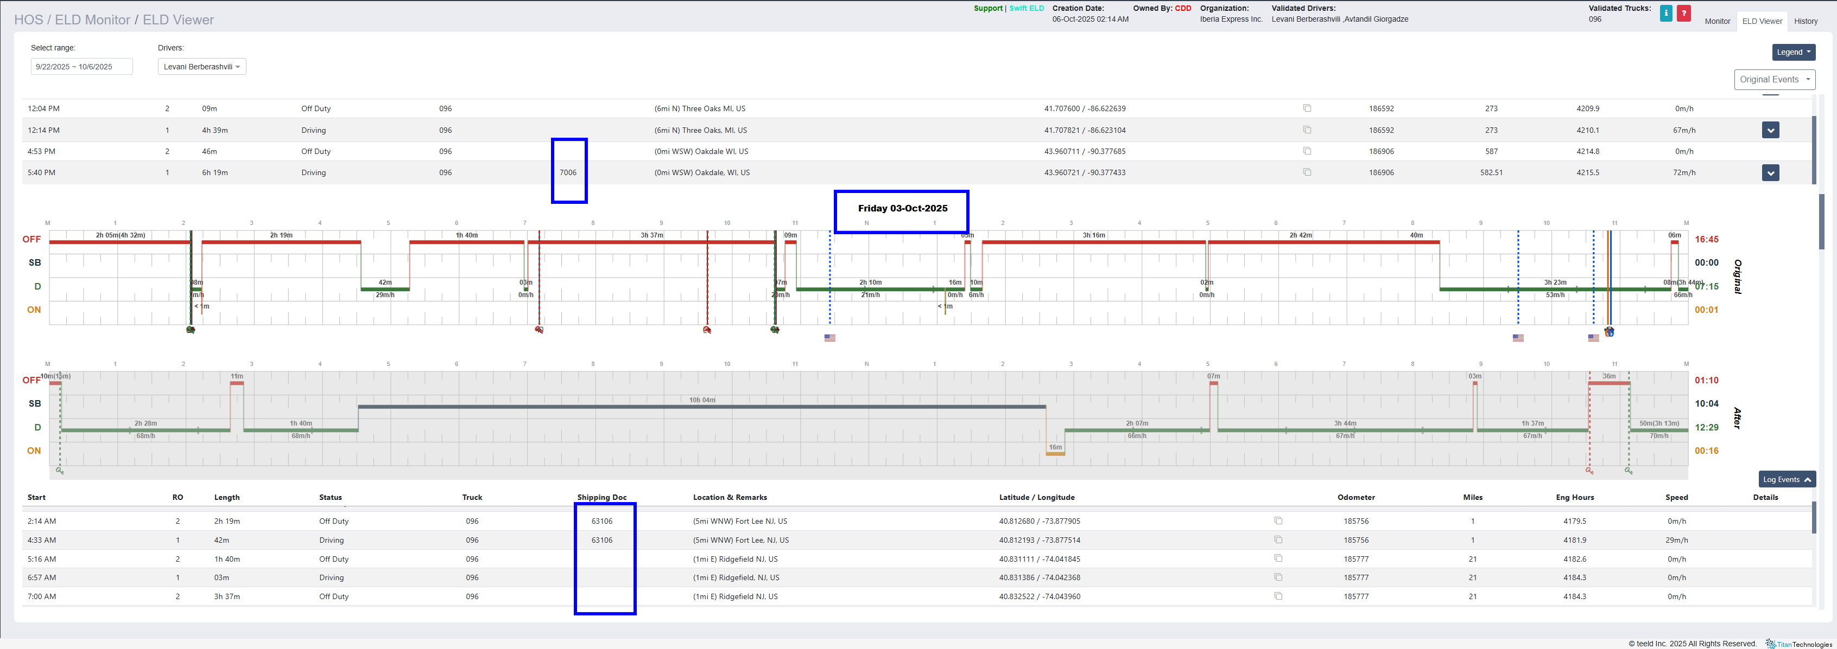Click first green truck marker under Original graph
This screenshot has height=649, width=1837.
pyautogui.click(x=191, y=330)
